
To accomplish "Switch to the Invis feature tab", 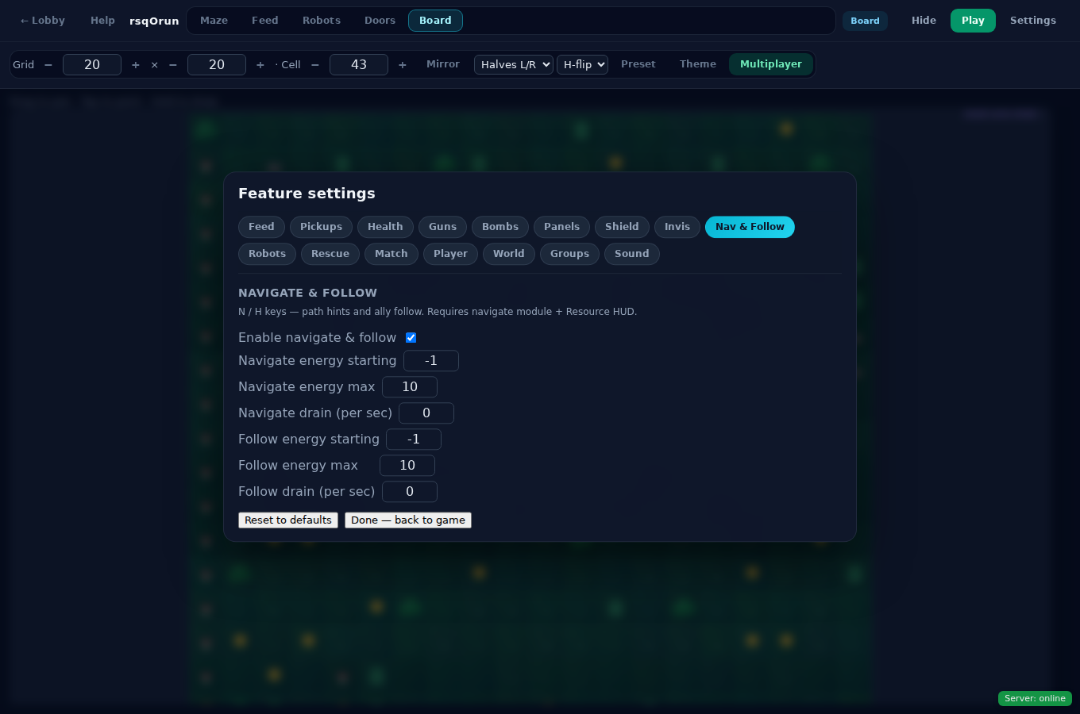I will (677, 227).
